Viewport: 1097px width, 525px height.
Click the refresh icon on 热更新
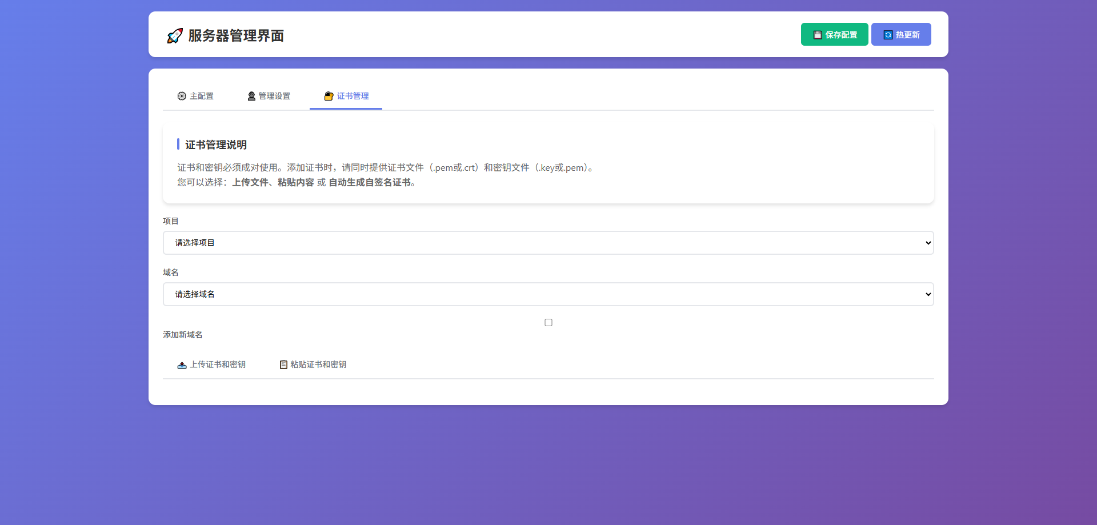click(888, 35)
